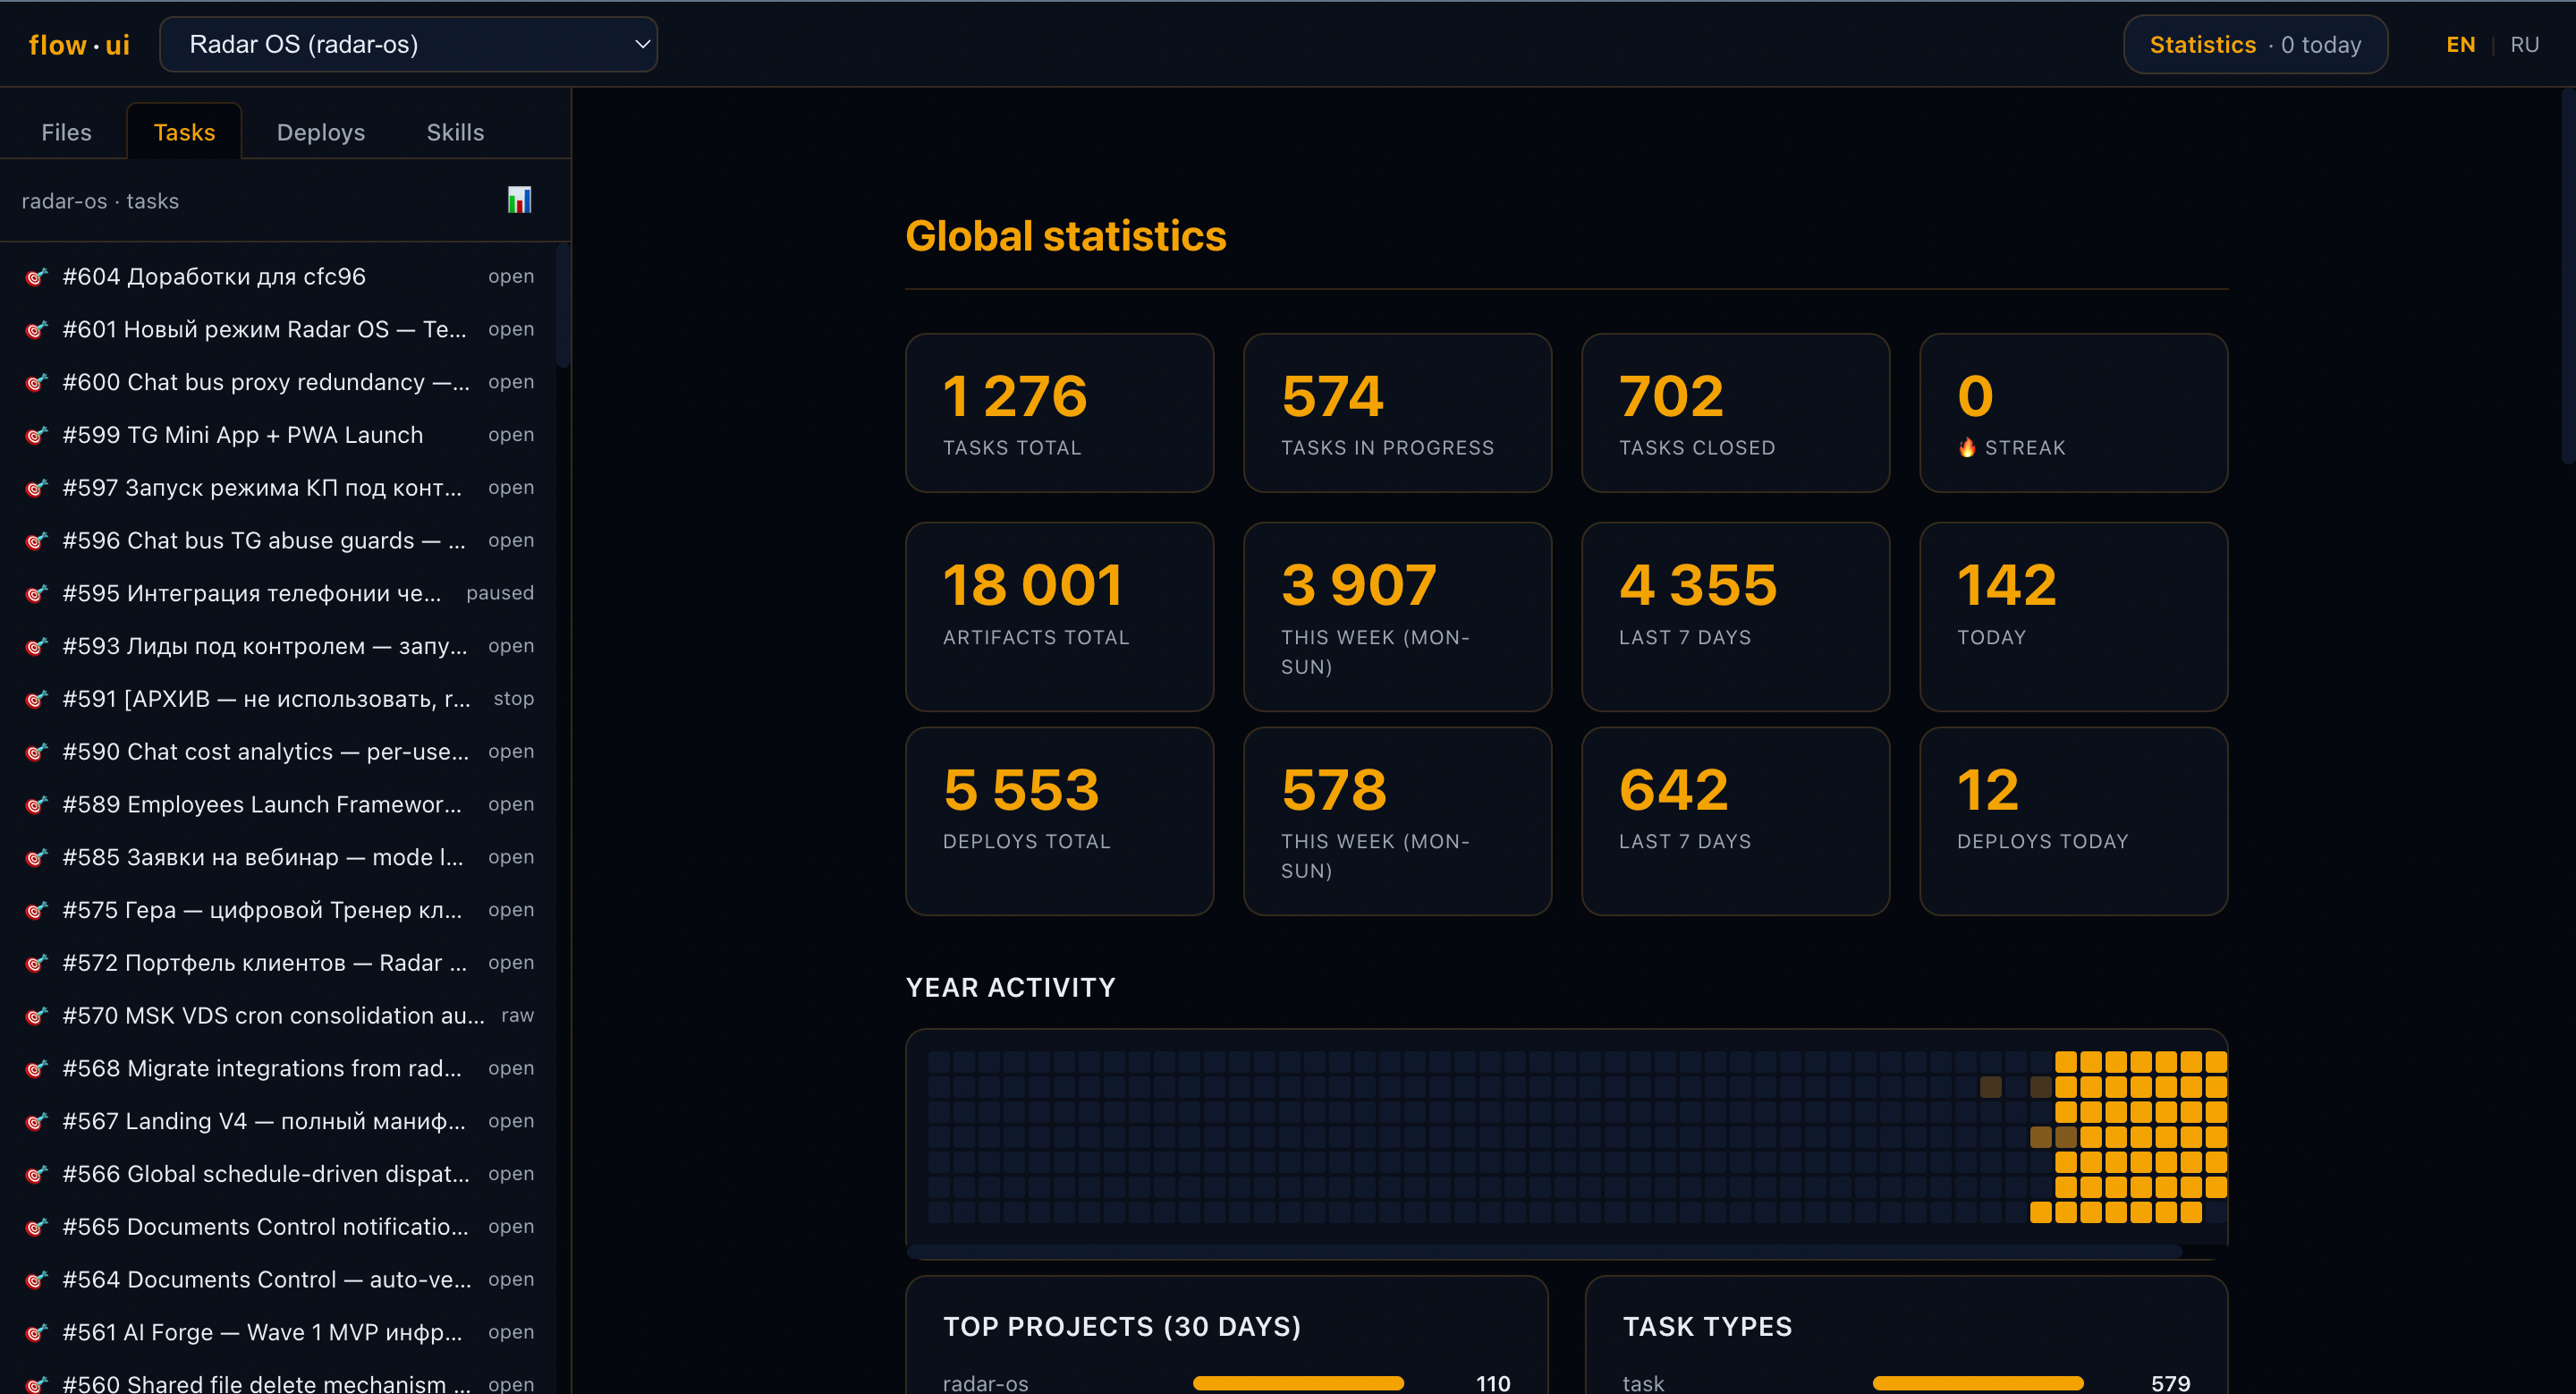Click the raw status of task #570

(x=517, y=1016)
